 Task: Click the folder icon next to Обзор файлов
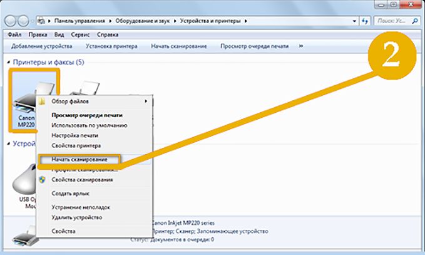42,101
